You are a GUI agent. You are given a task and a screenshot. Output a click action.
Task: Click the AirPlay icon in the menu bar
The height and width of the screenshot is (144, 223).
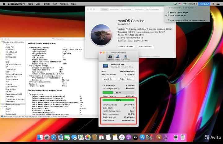(x=175, y=4)
